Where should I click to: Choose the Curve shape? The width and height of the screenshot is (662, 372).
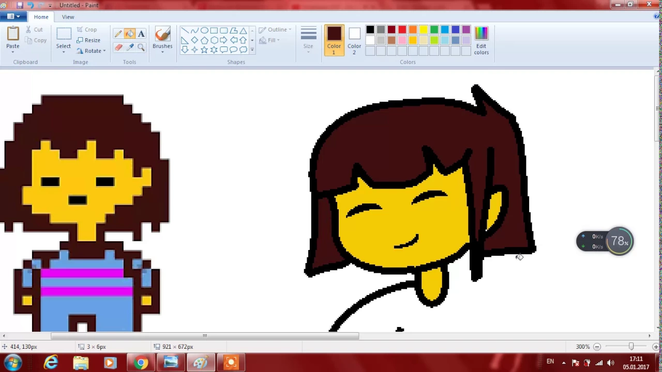194,30
